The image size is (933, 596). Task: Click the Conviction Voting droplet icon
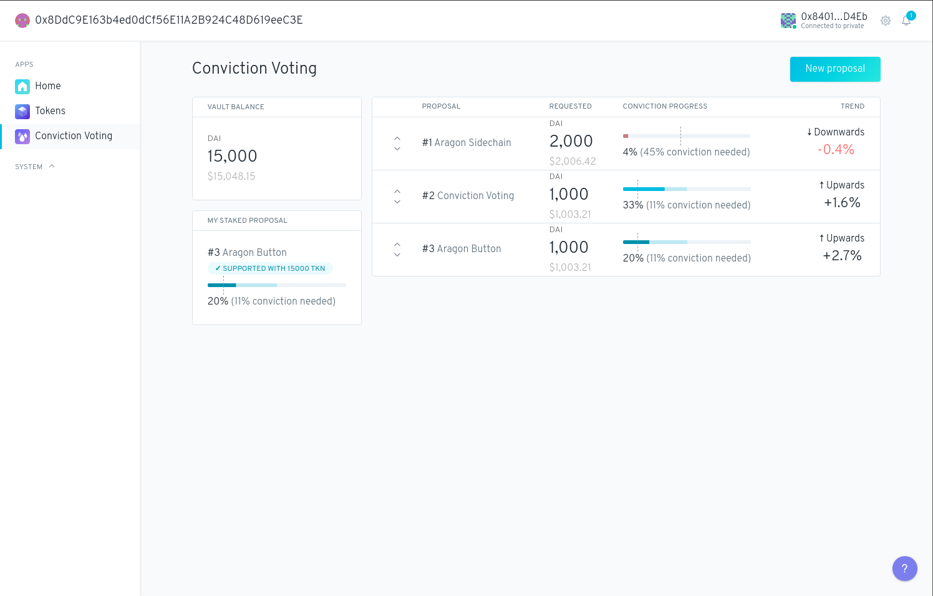tap(22, 136)
